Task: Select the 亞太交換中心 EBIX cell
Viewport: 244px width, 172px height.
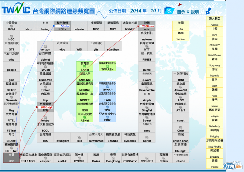Action: pos(107,117)
